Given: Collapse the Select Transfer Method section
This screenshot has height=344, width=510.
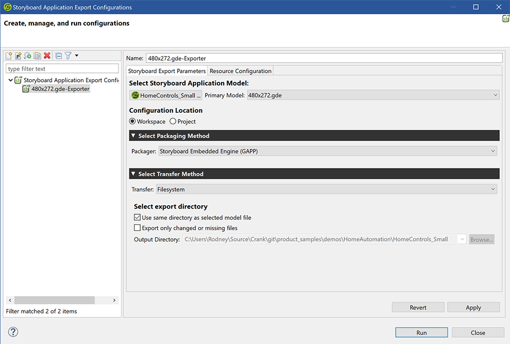Looking at the screenshot, I should pyautogui.click(x=133, y=174).
